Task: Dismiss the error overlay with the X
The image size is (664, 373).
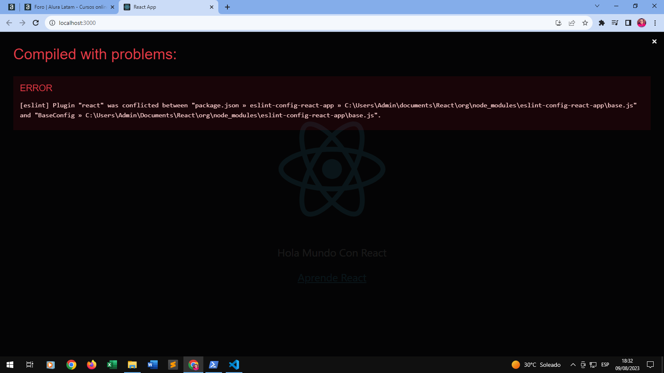Action: pos(654,41)
